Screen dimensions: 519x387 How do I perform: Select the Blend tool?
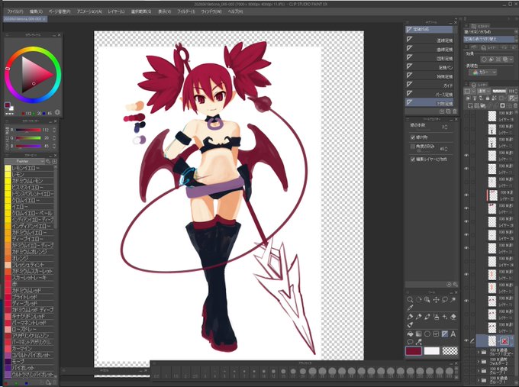click(x=410, y=325)
